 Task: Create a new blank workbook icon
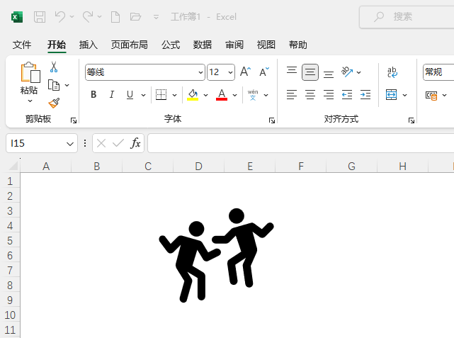pyautogui.click(x=115, y=17)
